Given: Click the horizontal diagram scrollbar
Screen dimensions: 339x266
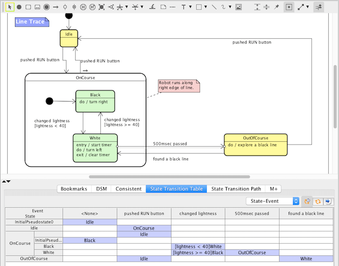Looking at the screenshot, I should point(169,177).
